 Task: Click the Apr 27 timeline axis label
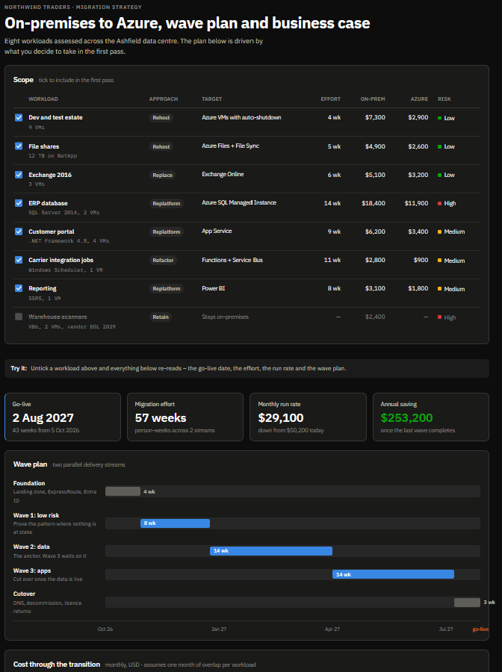point(332,629)
